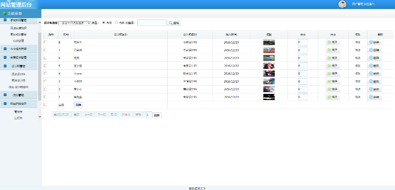The height and width of the screenshot is (190, 395).
Task: Delete the row with ID 4
Action: tap(374, 74)
